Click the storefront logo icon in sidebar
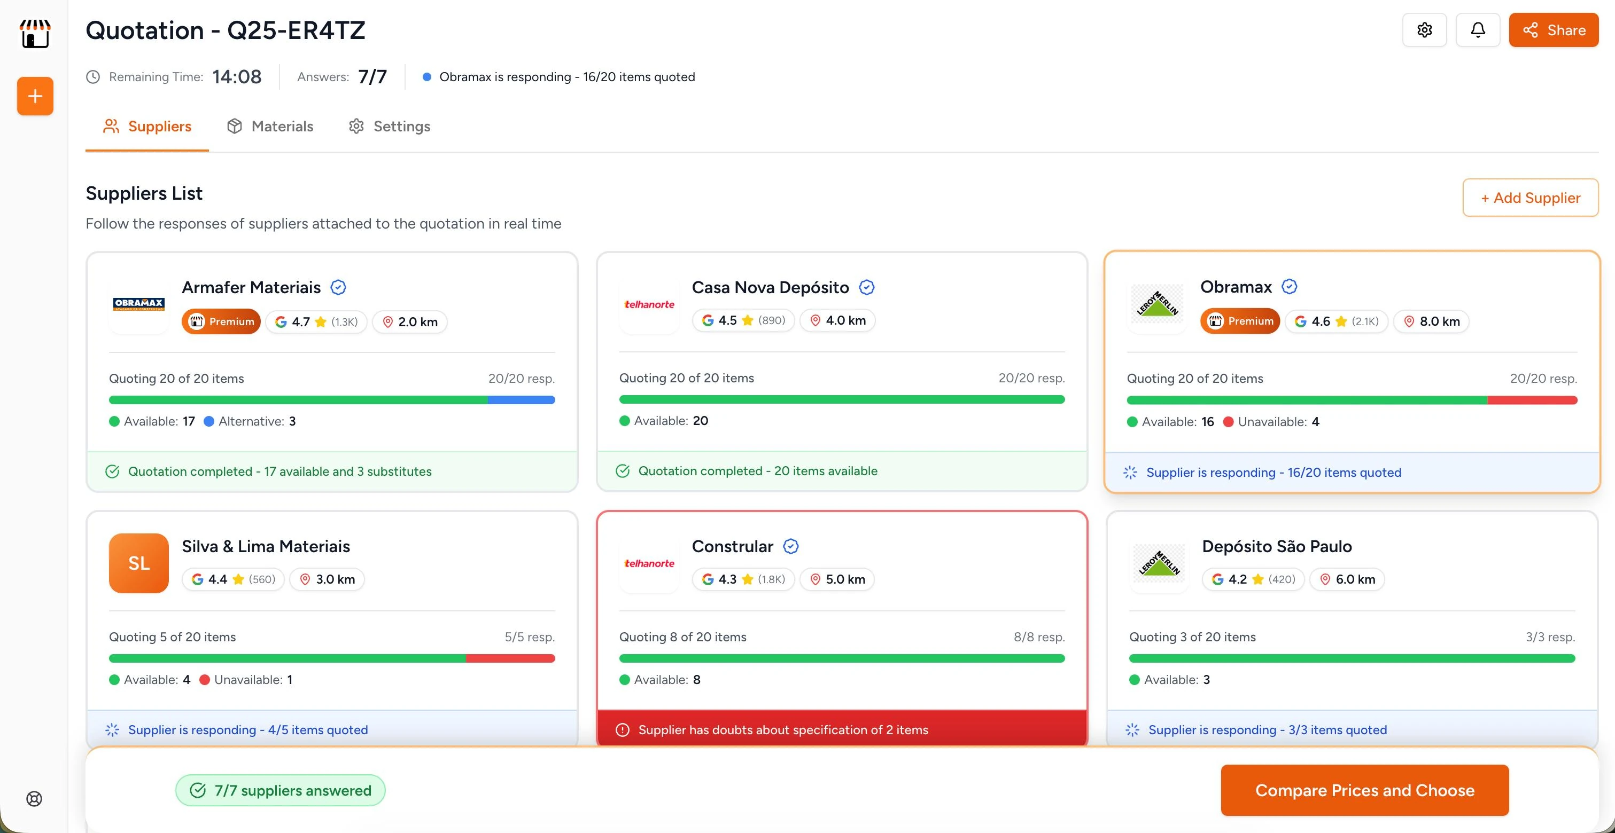 [35, 34]
